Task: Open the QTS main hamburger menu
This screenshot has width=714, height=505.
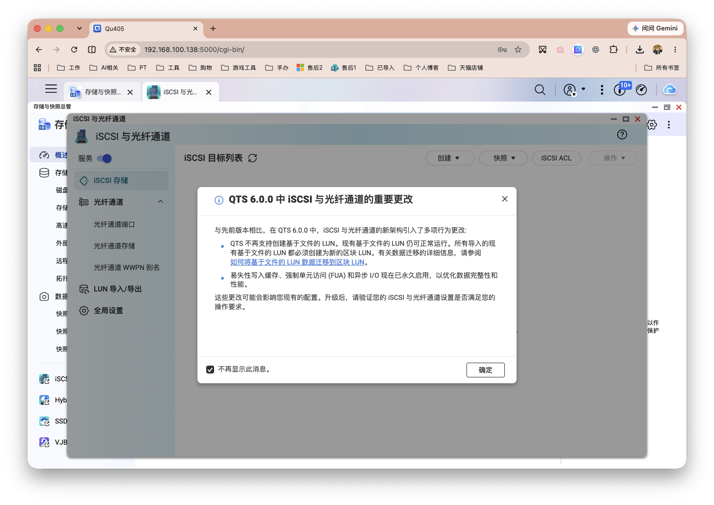Action: point(51,89)
